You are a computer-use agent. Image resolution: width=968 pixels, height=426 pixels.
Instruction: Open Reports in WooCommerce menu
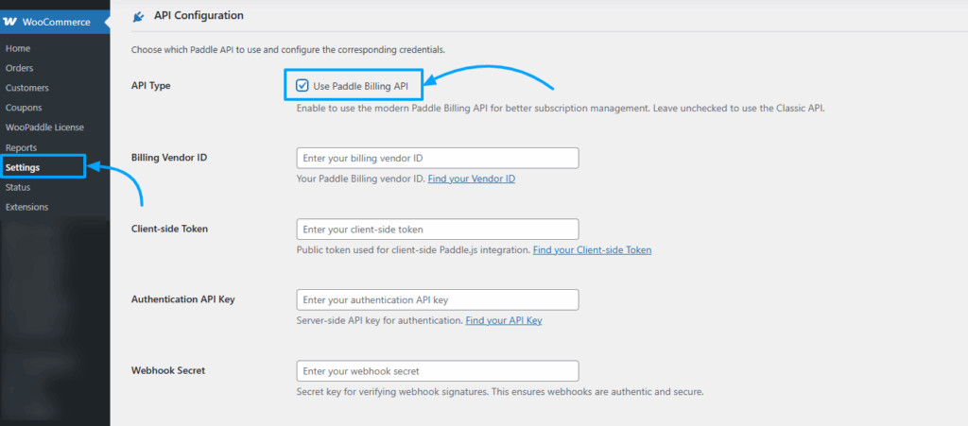coord(21,147)
